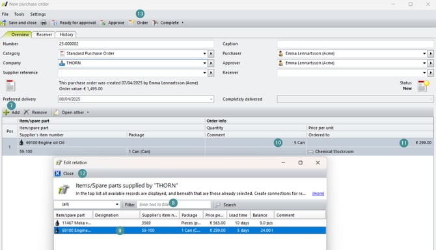Click the Remove item button

[x=36, y=112]
